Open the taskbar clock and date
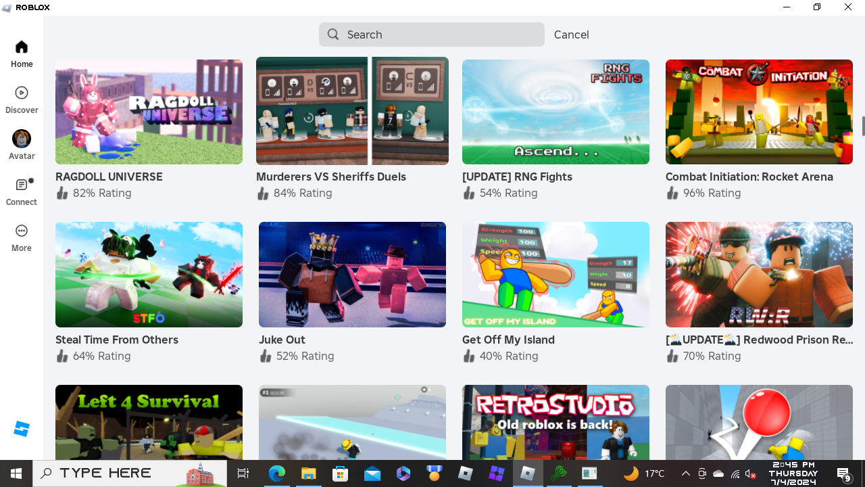The image size is (865, 487). 793,473
